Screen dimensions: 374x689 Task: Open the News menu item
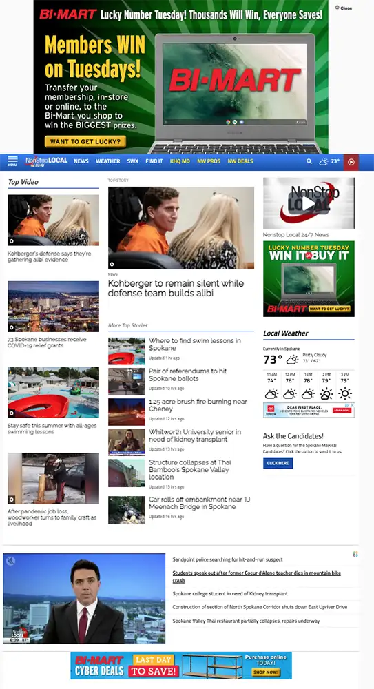[x=81, y=161]
